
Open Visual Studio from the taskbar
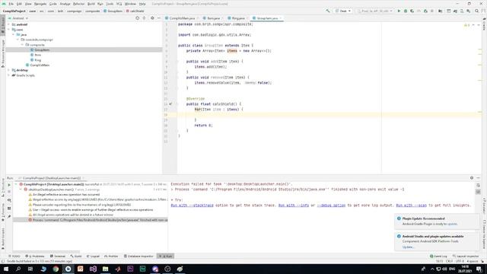click(93, 269)
